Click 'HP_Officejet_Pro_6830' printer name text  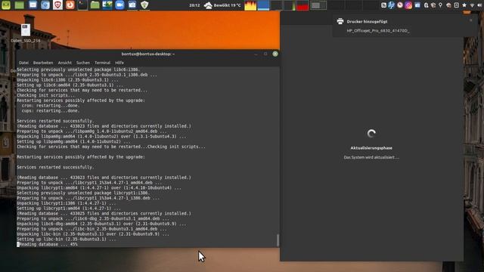point(378,31)
